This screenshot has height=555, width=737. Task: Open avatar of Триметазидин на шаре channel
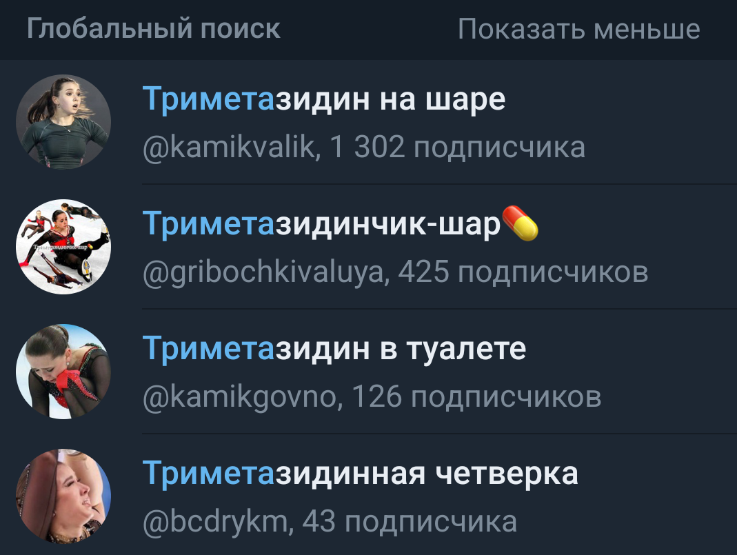pyautogui.click(x=63, y=122)
